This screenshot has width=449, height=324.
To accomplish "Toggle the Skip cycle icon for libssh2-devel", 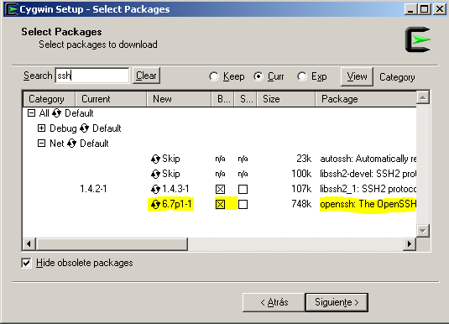I will point(155,174).
